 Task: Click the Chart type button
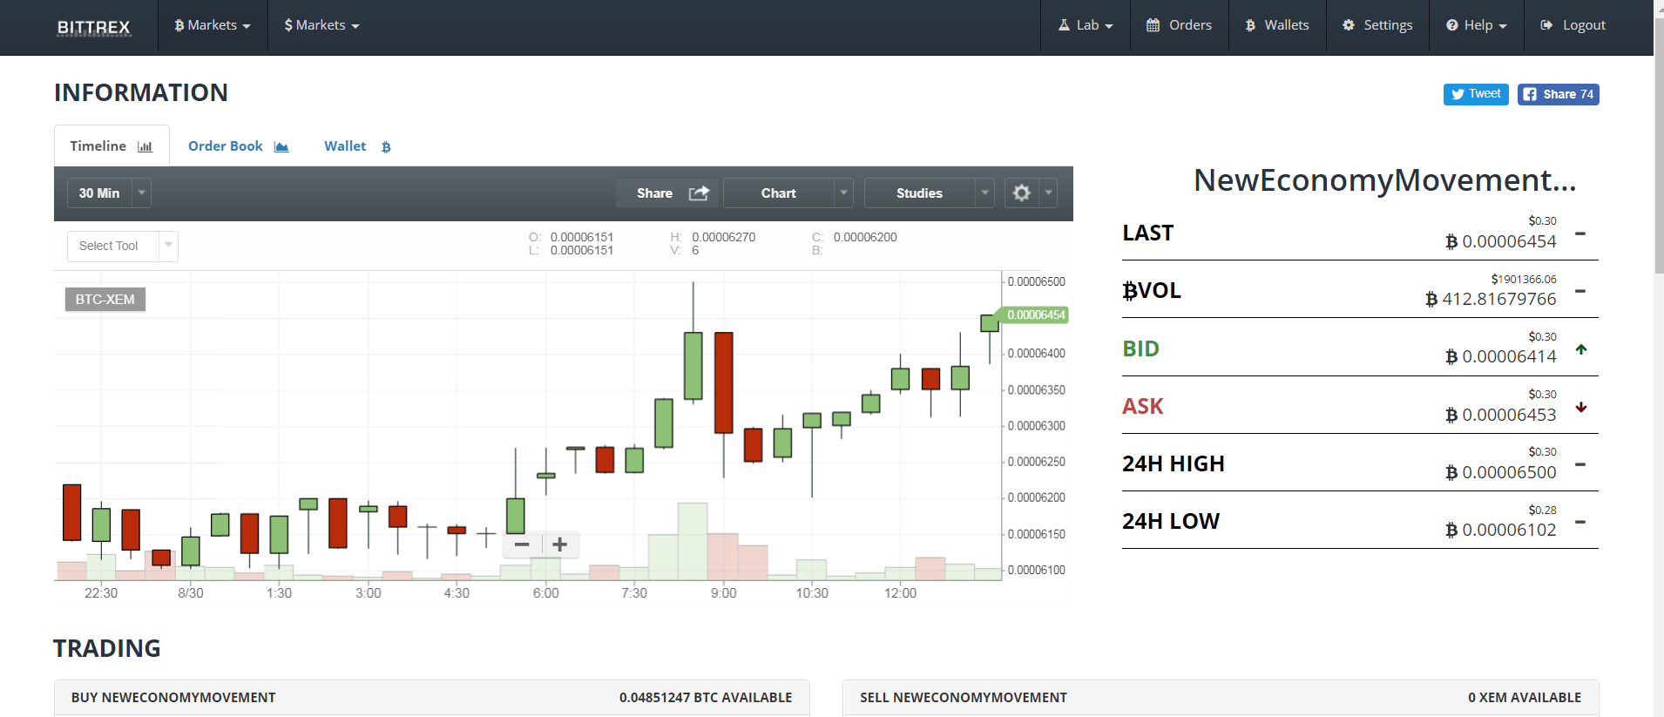779,193
